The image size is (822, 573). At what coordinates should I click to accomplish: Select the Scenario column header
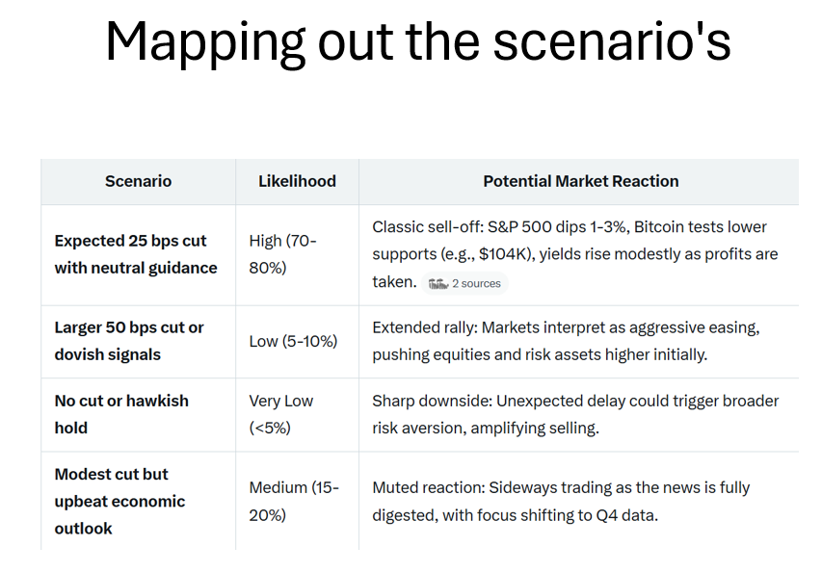[139, 181]
